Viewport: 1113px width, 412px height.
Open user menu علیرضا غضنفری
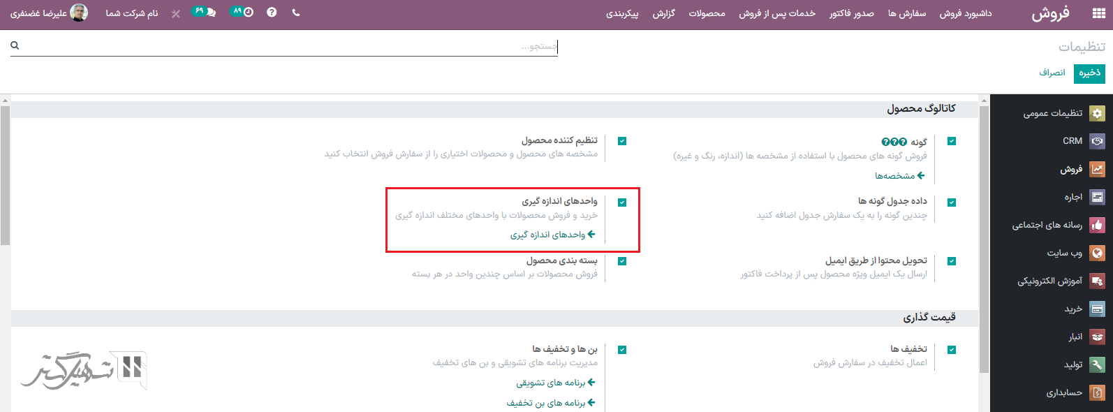click(x=49, y=13)
